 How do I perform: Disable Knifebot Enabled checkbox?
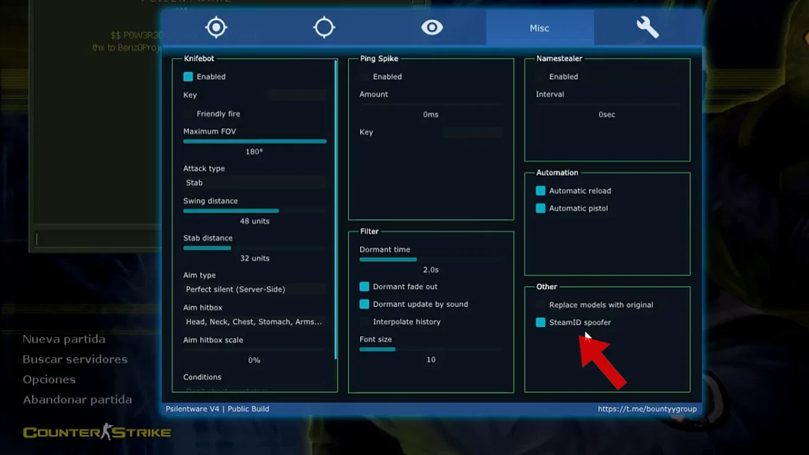188,76
